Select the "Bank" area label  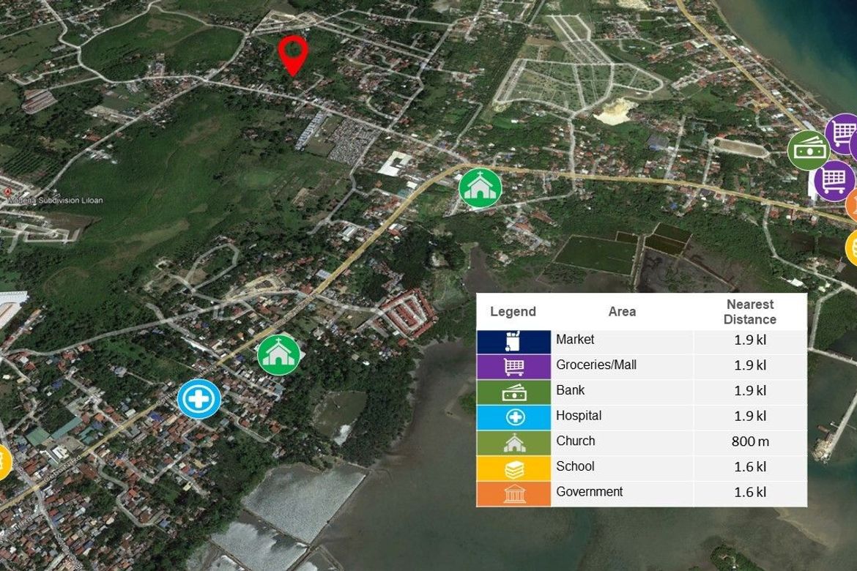(570, 390)
